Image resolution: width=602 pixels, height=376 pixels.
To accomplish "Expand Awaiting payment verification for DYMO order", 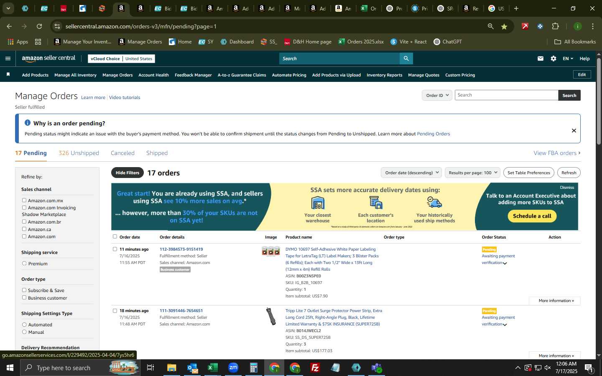I will [x=505, y=263].
